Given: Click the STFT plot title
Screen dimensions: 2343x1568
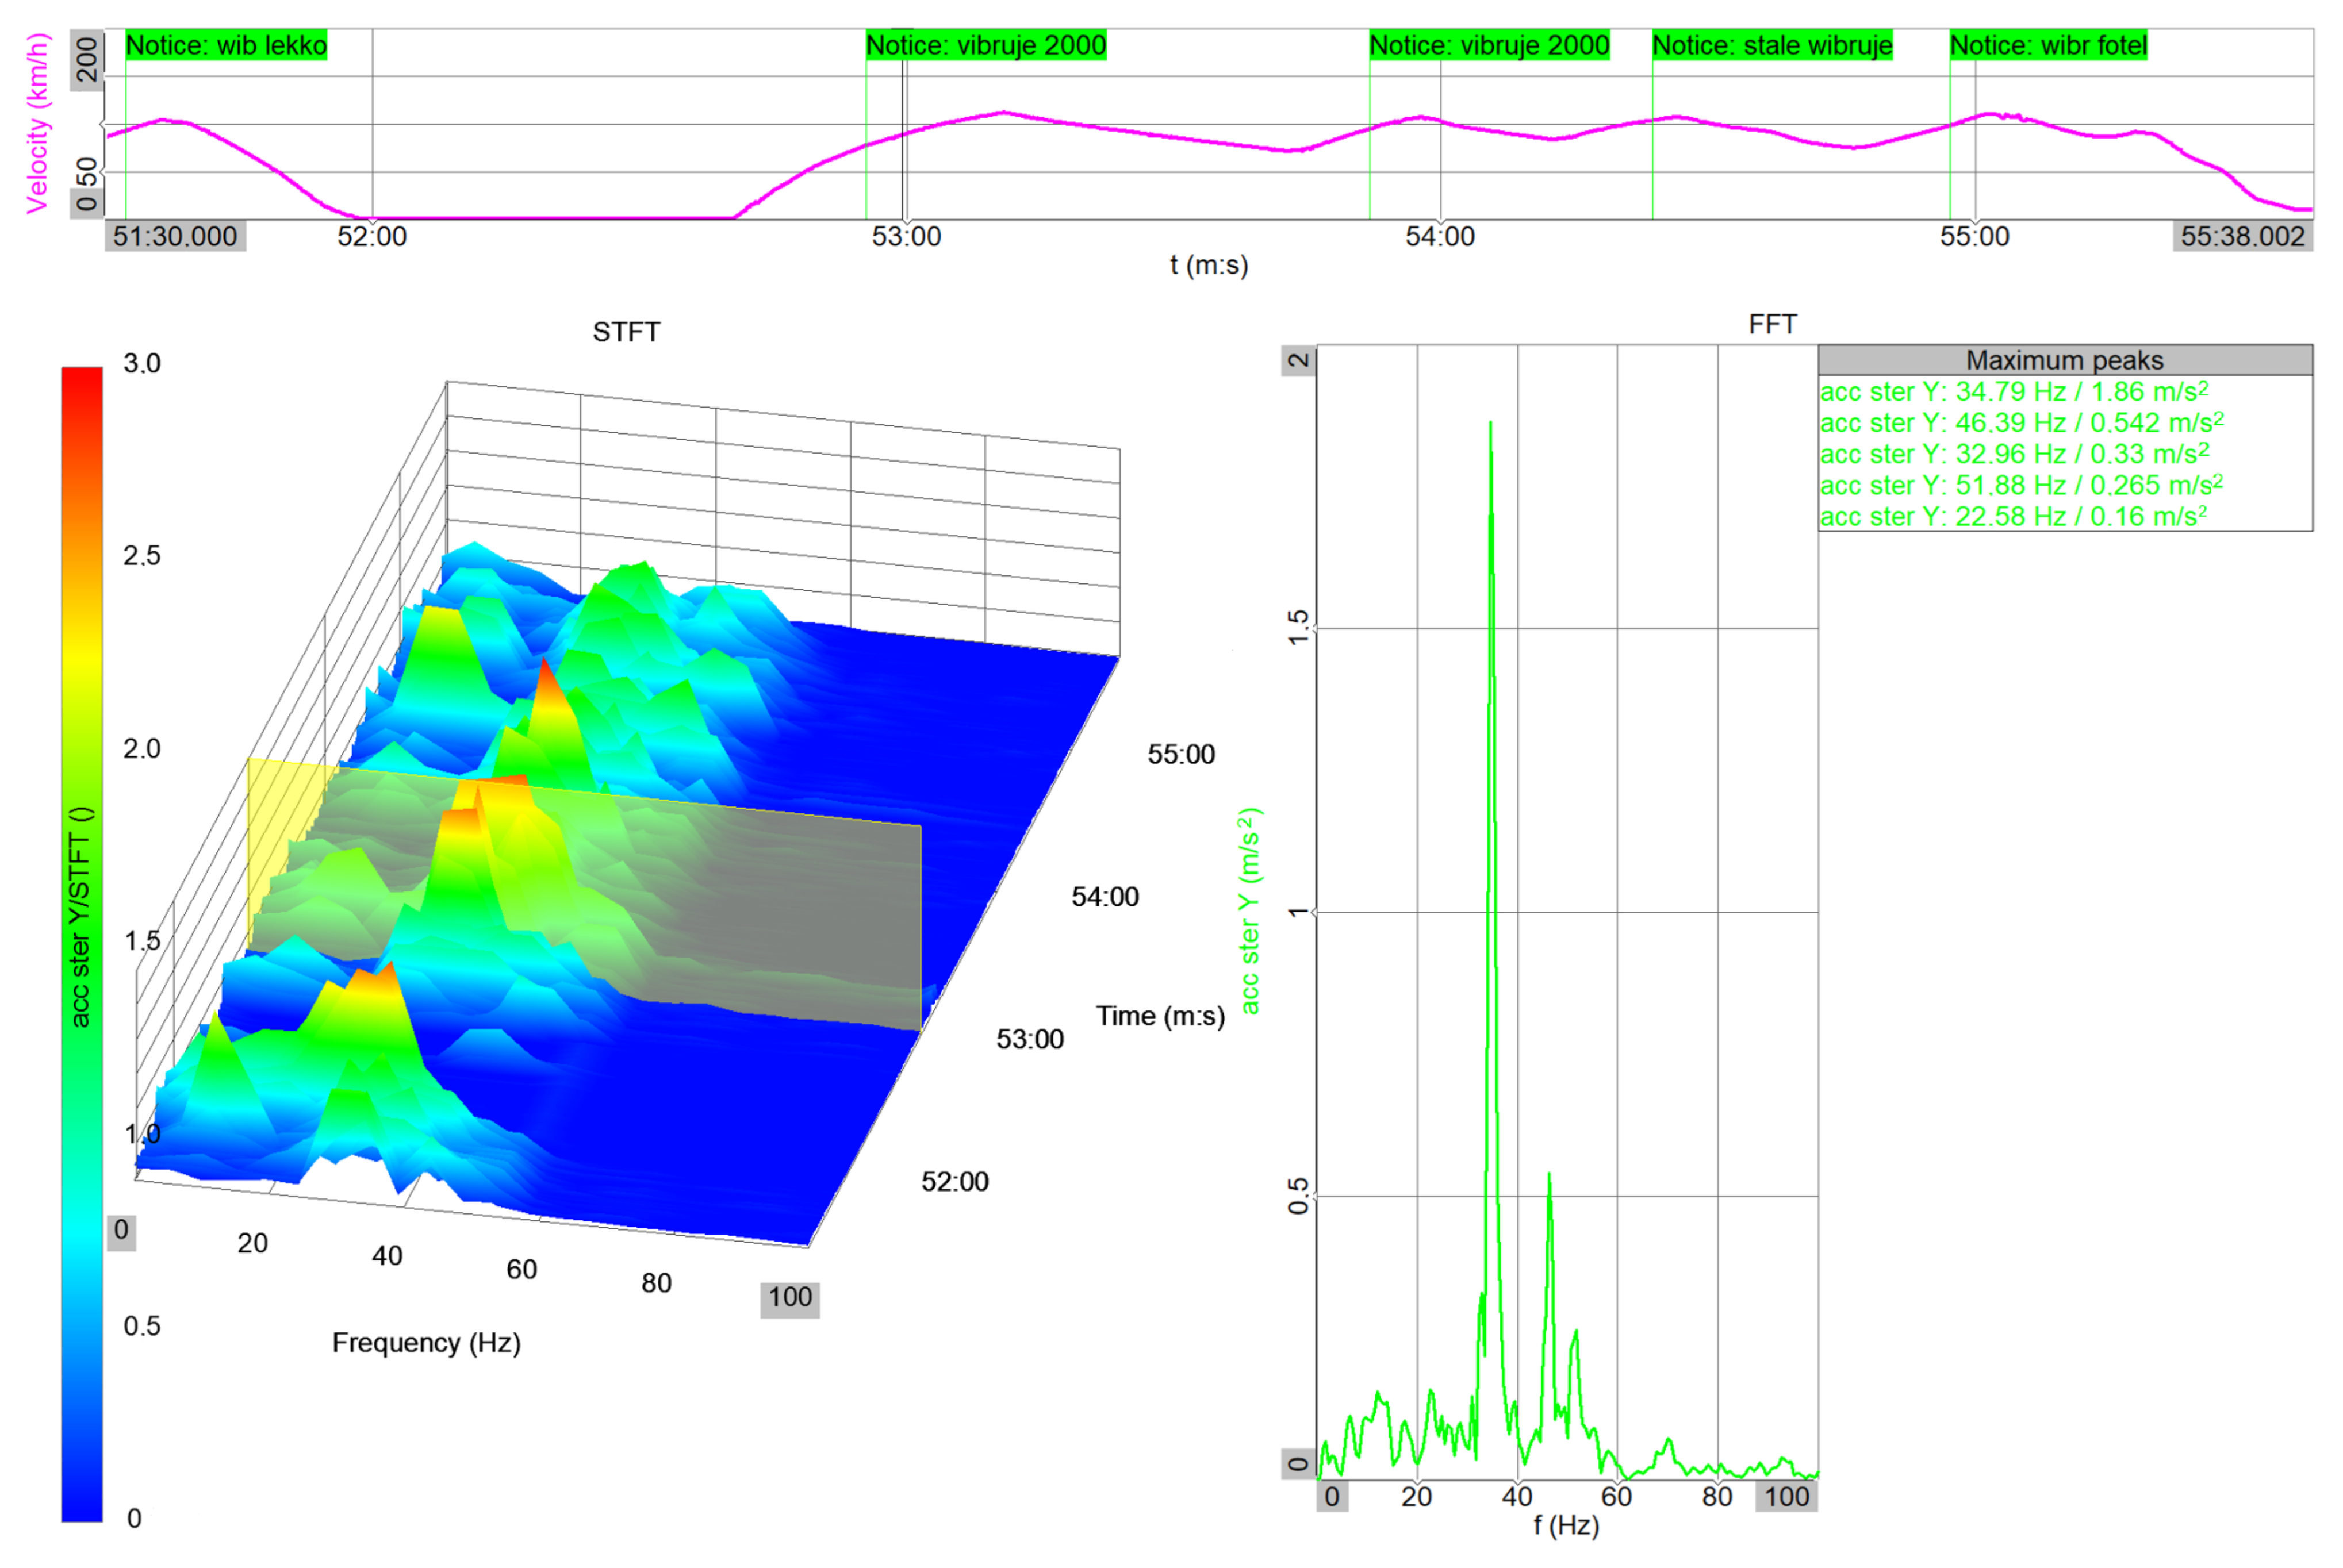Looking at the screenshot, I should point(626,332).
